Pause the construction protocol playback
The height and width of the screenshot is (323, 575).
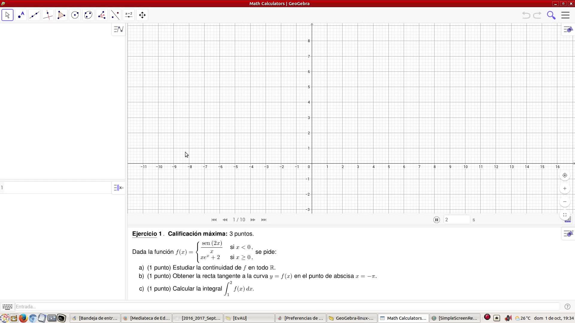(x=436, y=220)
